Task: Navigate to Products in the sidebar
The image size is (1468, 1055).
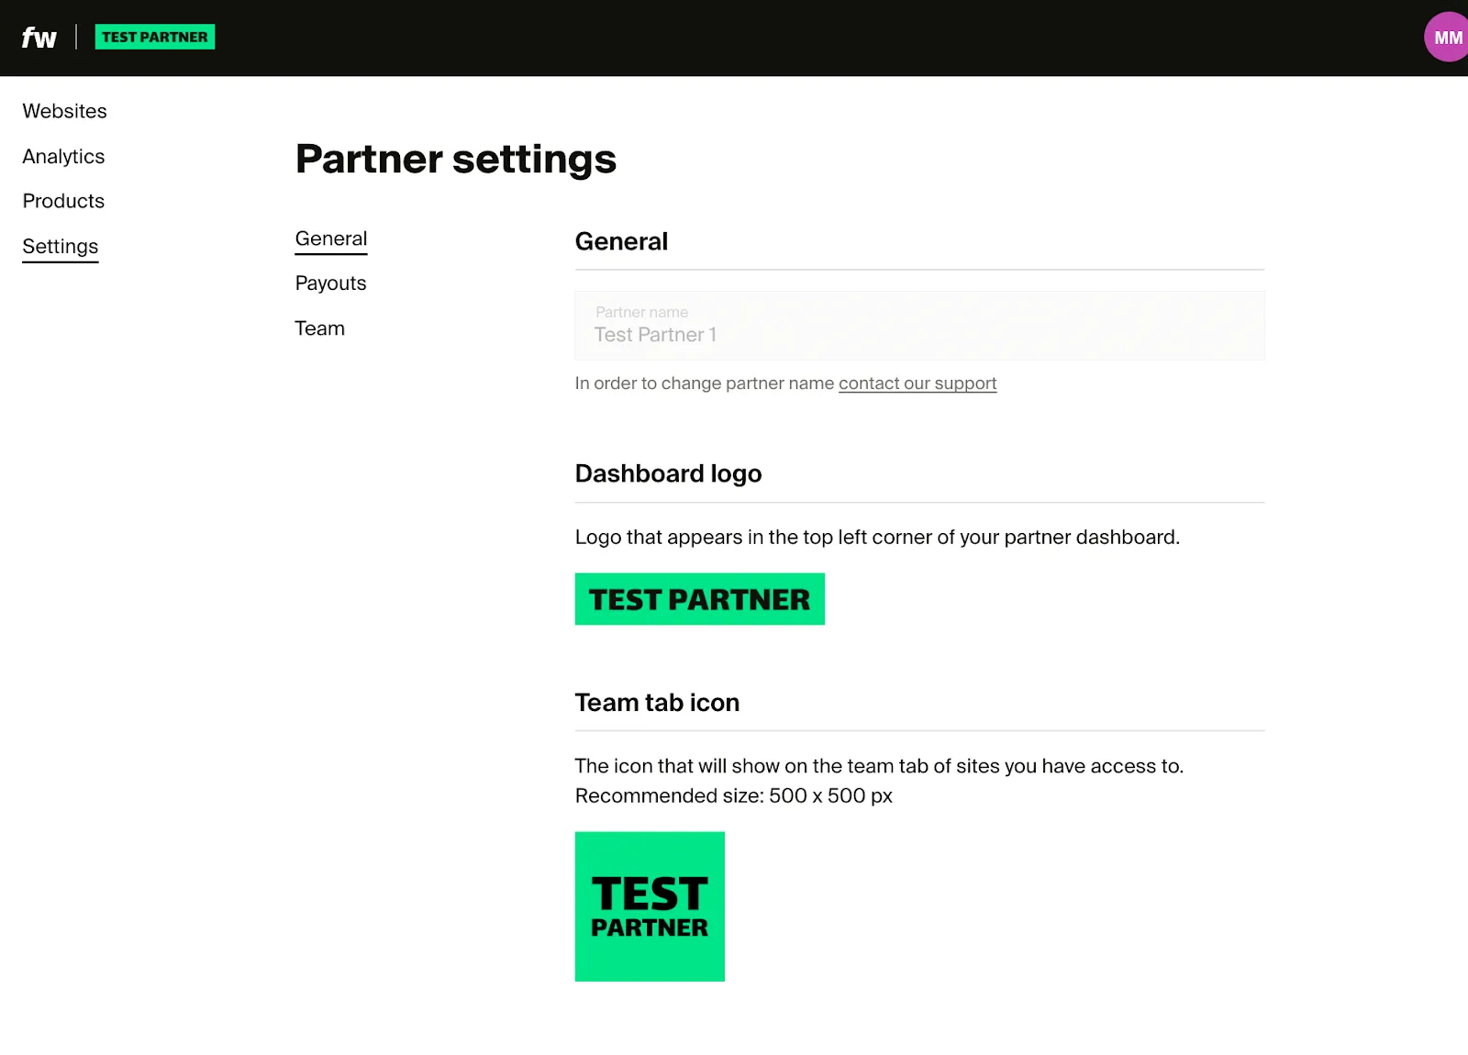Action: (63, 201)
